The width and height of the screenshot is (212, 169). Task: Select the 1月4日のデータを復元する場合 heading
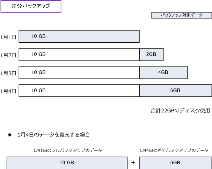(54, 135)
